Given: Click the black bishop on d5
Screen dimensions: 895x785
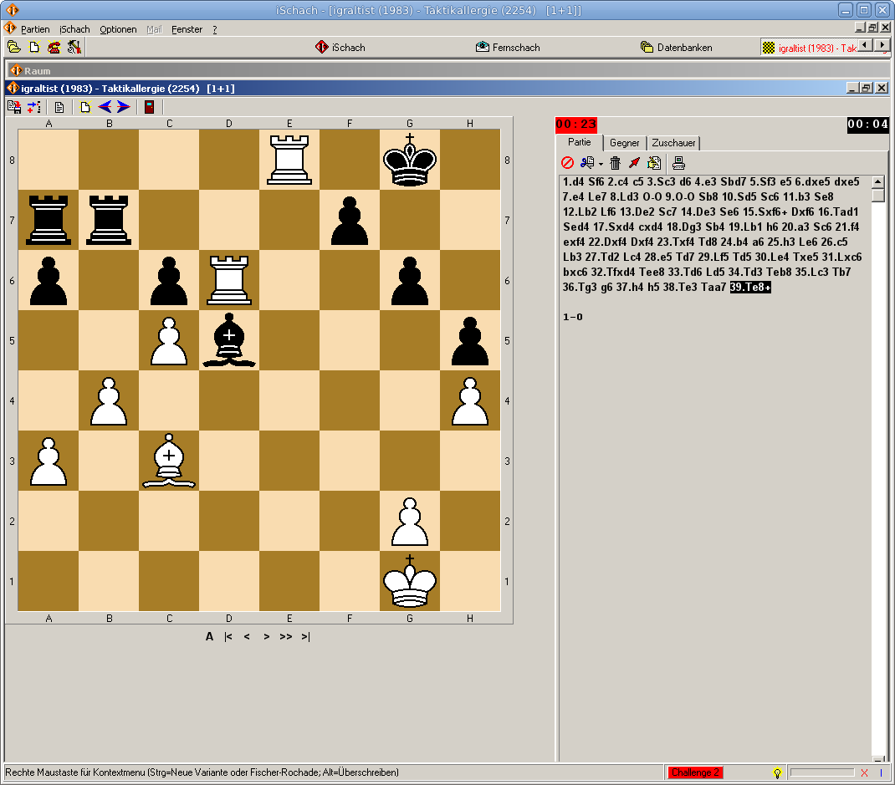Looking at the screenshot, I should [x=229, y=340].
